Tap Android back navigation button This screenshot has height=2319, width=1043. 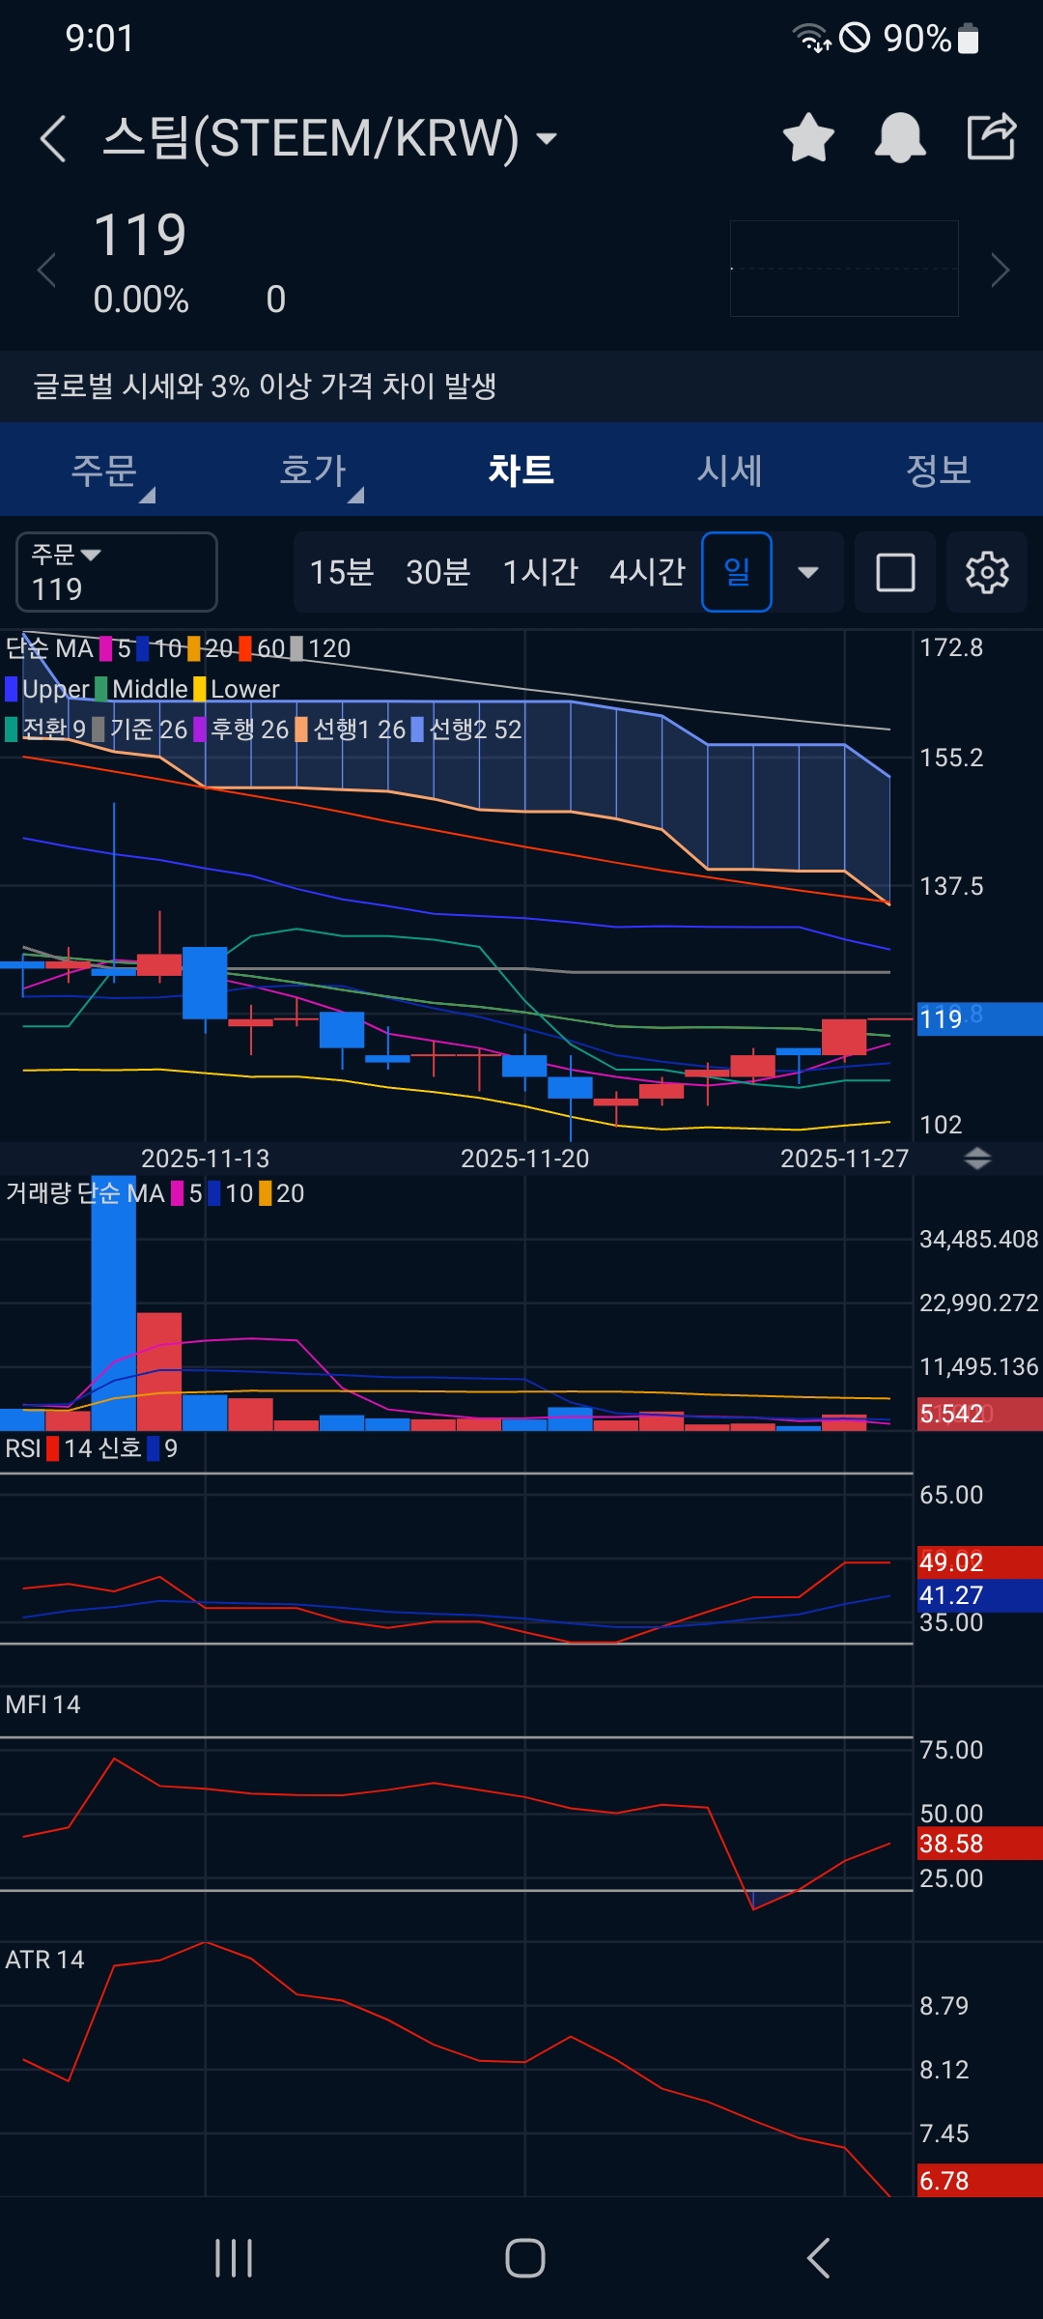click(818, 2258)
